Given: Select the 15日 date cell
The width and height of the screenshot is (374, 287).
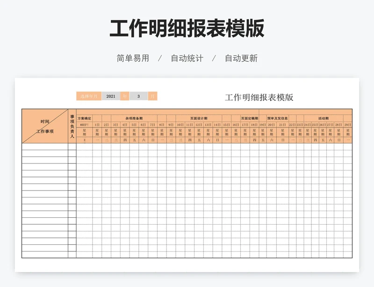Looking at the screenshot, I should (x=227, y=125).
